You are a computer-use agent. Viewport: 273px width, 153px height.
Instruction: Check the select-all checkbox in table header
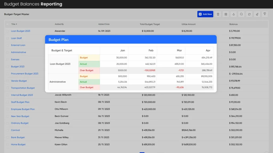coord(7,24)
